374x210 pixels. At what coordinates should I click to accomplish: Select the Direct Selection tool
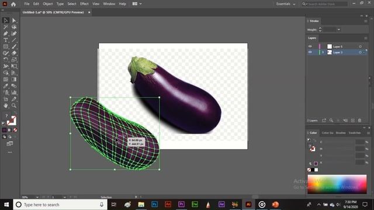(14, 20)
